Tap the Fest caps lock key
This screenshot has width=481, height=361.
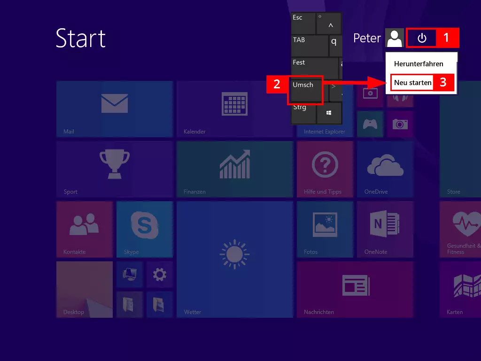[x=314, y=68]
